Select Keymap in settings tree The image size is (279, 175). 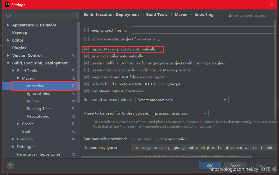(x=19, y=33)
